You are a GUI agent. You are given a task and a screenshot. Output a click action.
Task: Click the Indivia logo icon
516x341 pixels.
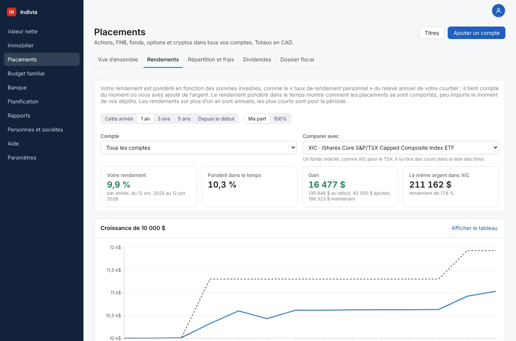(11, 12)
